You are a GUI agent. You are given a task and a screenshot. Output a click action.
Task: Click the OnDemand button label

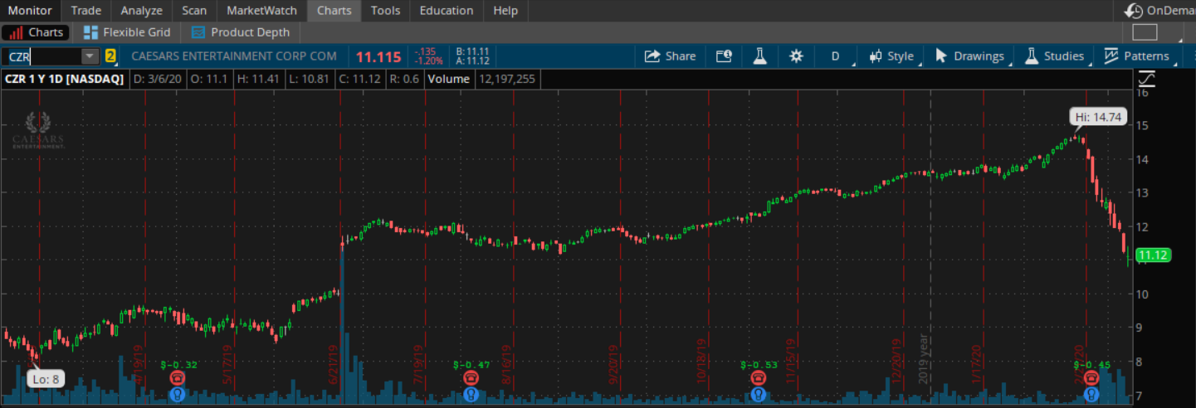pos(1171,11)
